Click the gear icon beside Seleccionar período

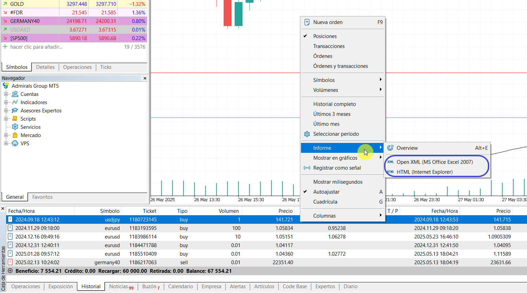[x=307, y=134]
